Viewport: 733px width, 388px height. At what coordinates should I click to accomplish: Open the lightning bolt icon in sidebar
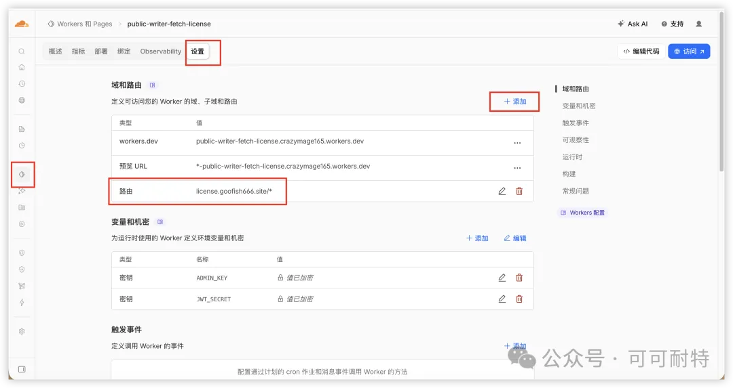[22, 303]
